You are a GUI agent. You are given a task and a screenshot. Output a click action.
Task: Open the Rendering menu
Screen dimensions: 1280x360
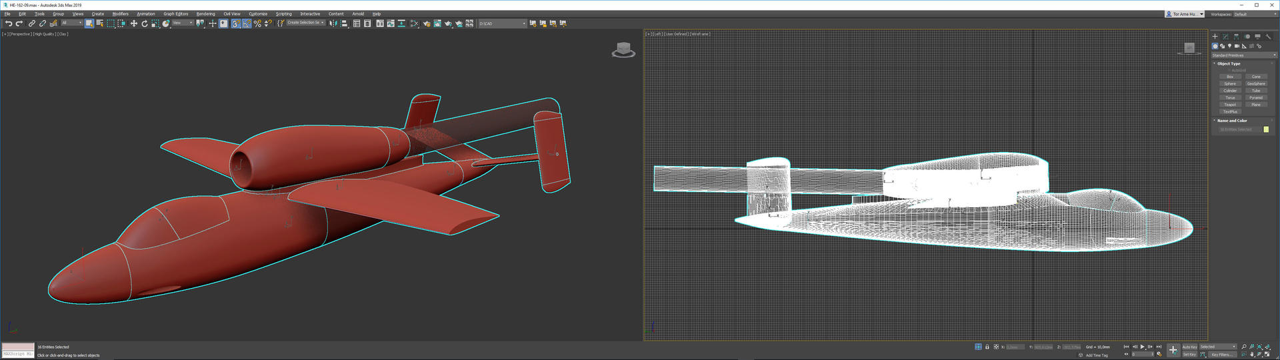(x=205, y=14)
